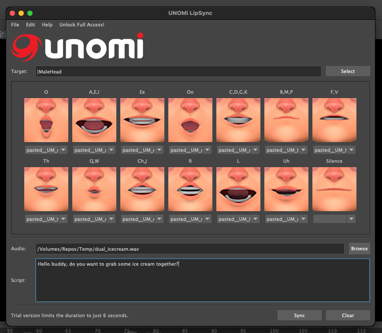Open the dropdown under the A,E,I phoneme
Screen dimensions: 382x333
tap(94, 150)
